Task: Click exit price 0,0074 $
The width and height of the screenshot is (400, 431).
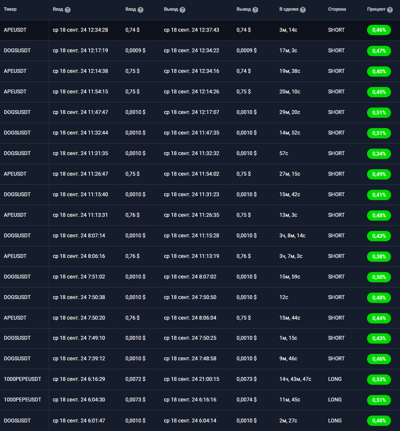Action: tap(246, 400)
